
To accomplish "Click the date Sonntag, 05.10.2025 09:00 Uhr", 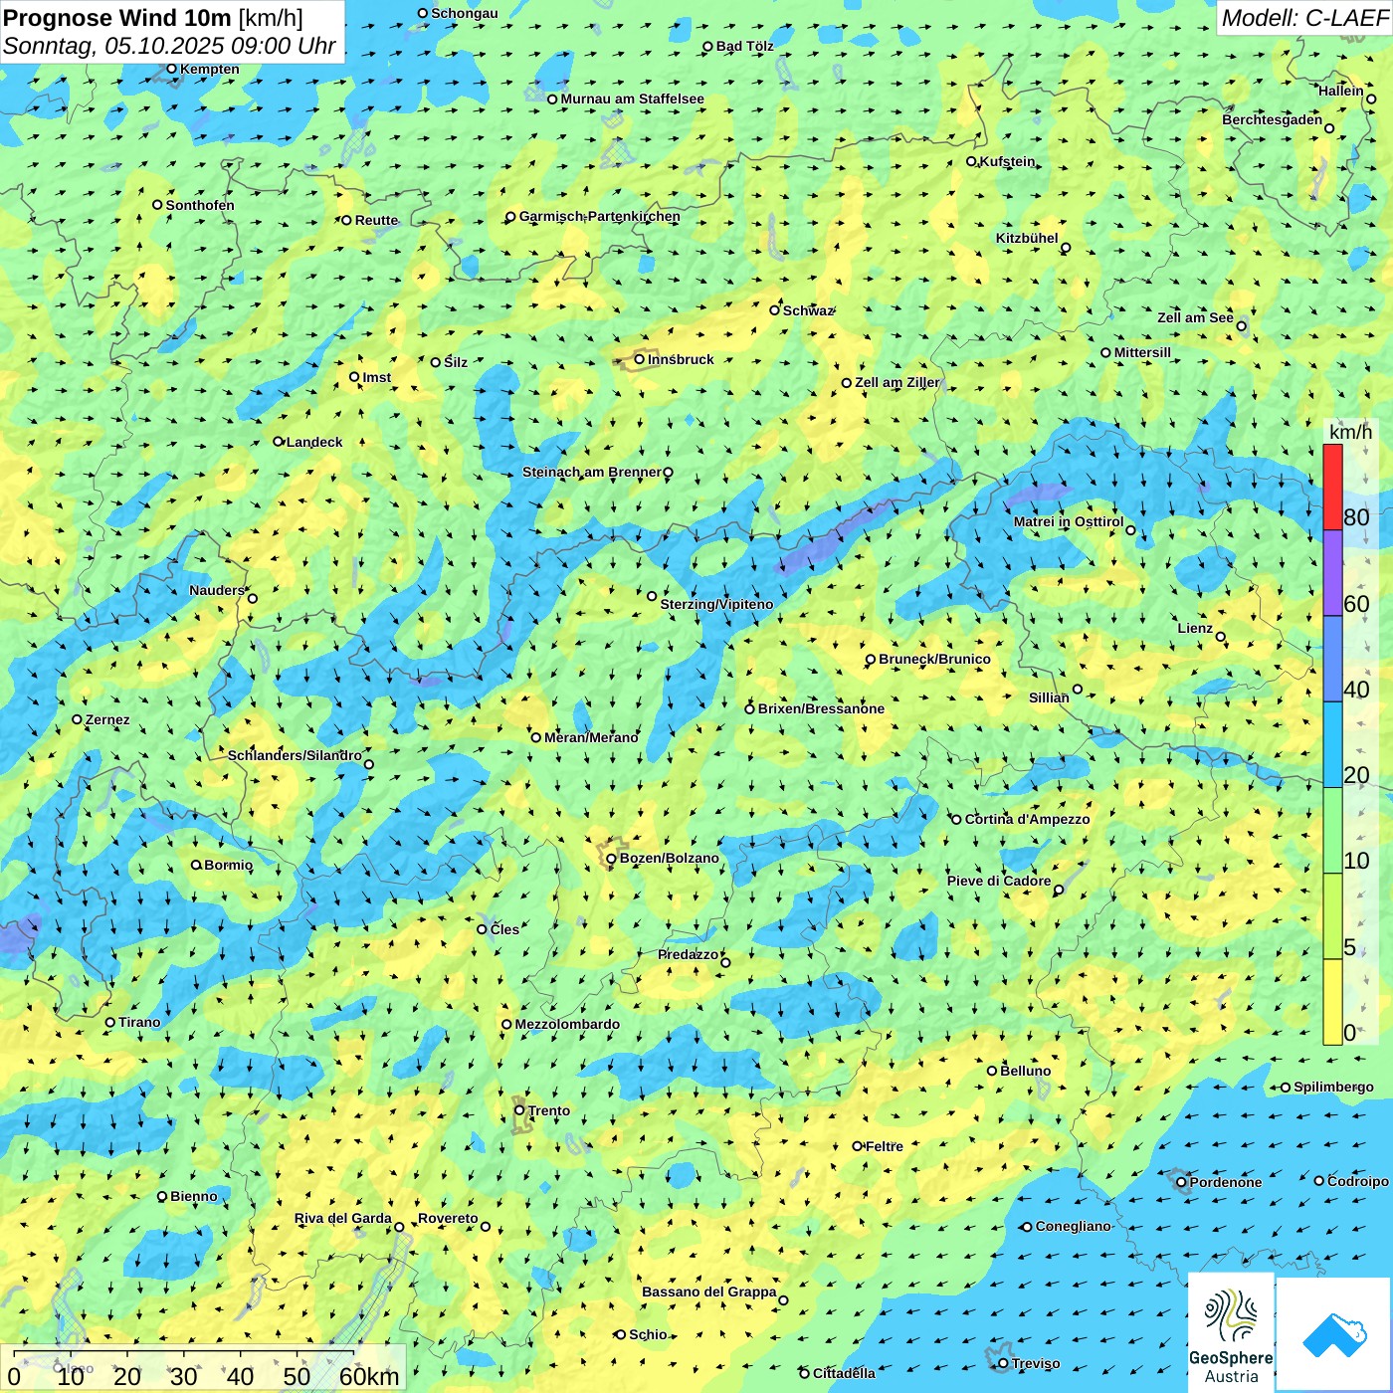I will click(169, 46).
